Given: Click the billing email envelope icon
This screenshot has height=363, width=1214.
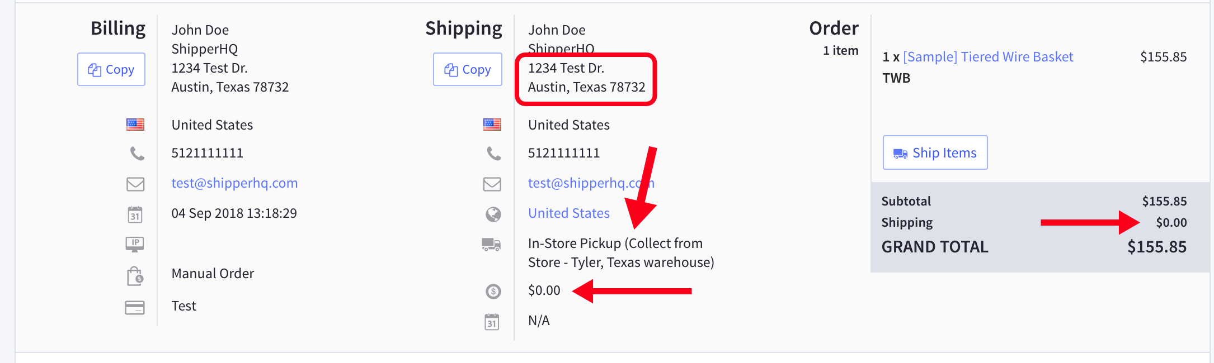Looking at the screenshot, I should (x=135, y=184).
